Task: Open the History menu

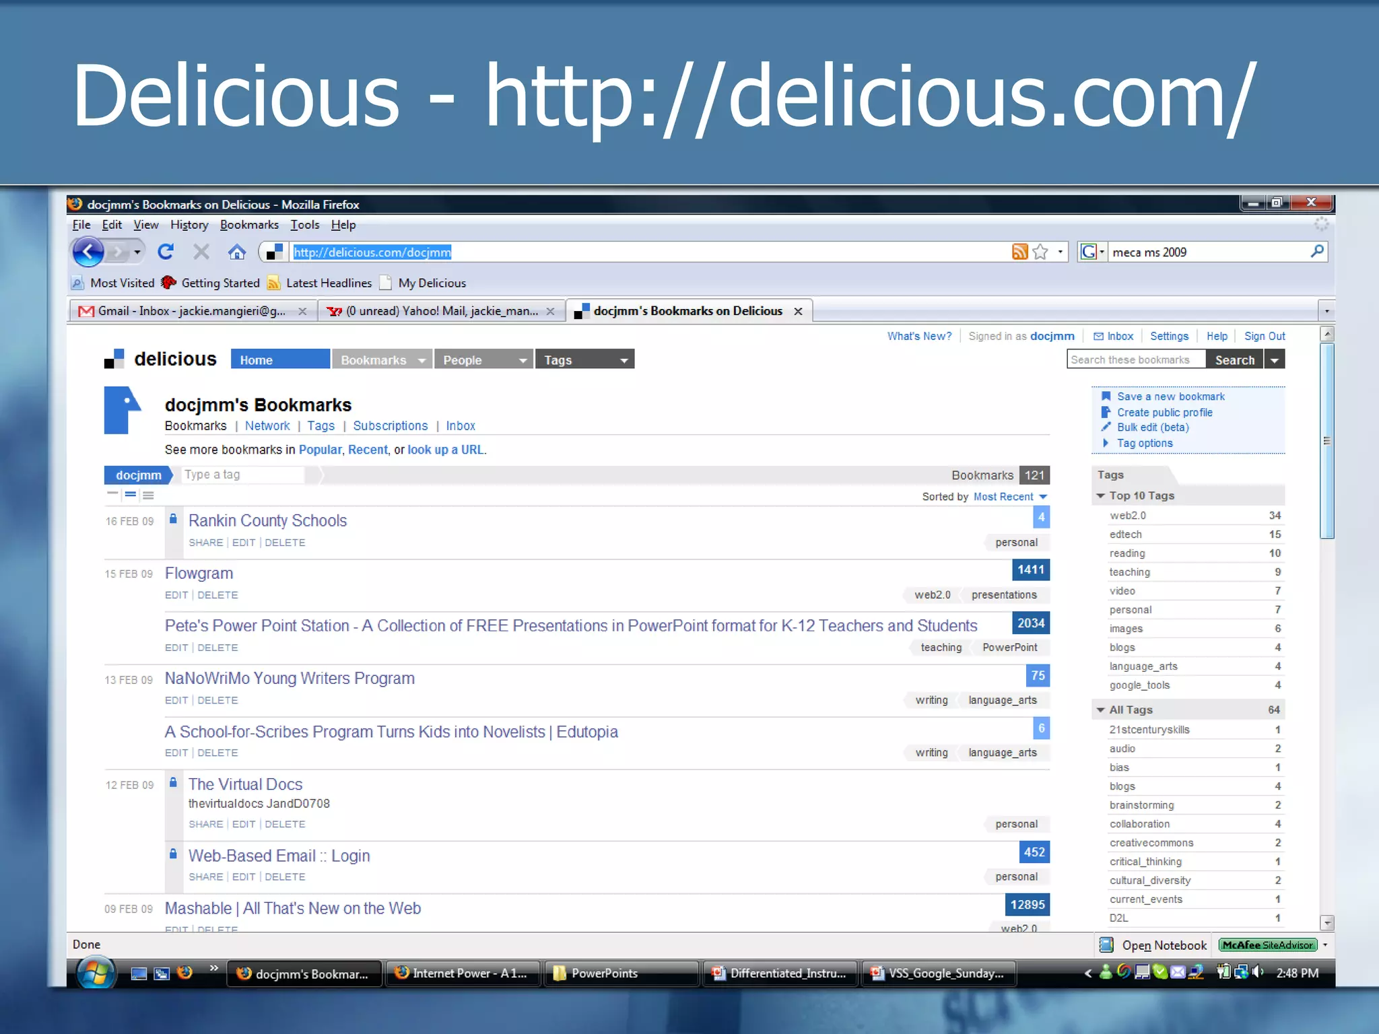Action: point(189,225)
